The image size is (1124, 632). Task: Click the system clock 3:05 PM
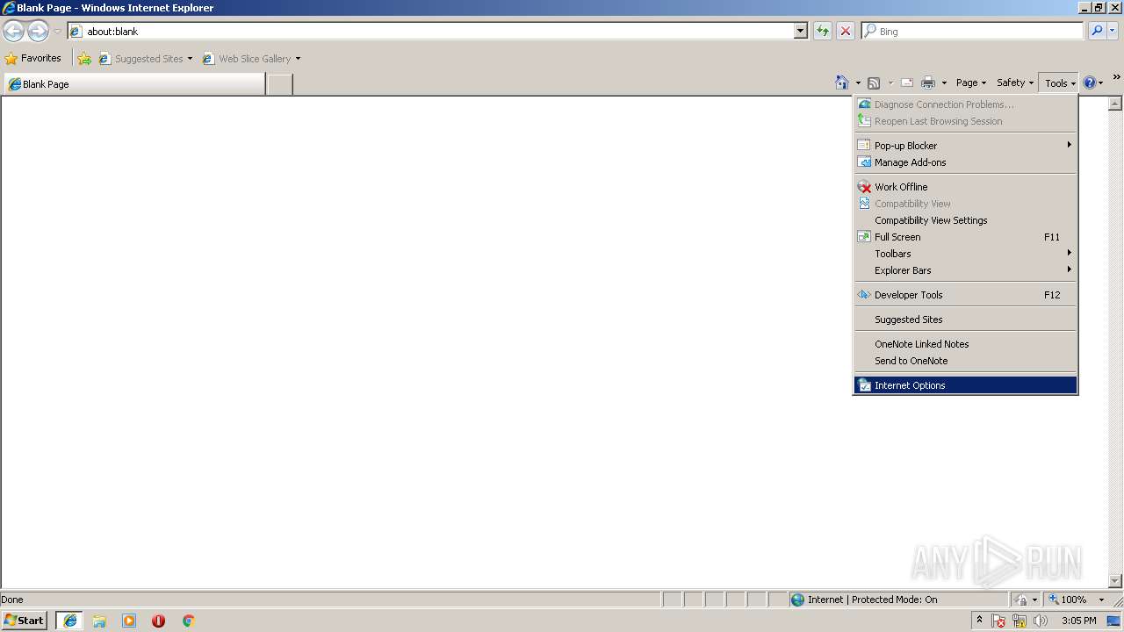tap(1078, 621)
